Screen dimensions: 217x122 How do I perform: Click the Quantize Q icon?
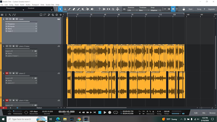pos(113,9)
